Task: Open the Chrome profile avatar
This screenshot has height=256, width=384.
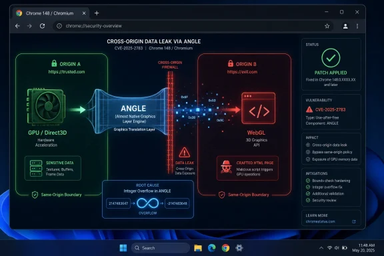Action: pyautogui.click(x=345, y=26)
